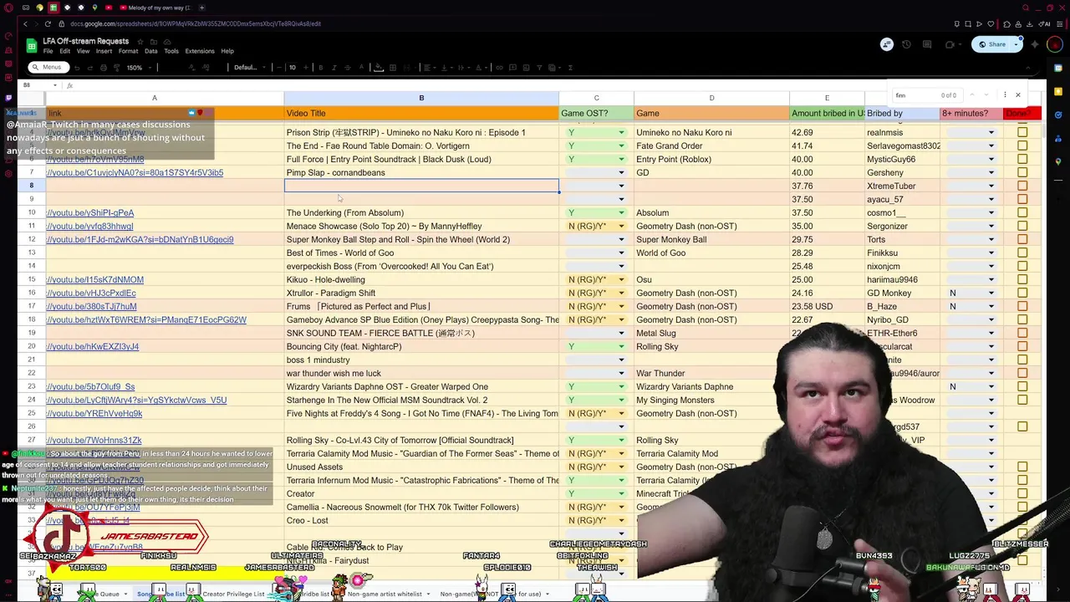The width and height of the screenshot is (1070, 602).
Task: Tick the Done checkbox for B_Haze row
Action: [1022, 306]
